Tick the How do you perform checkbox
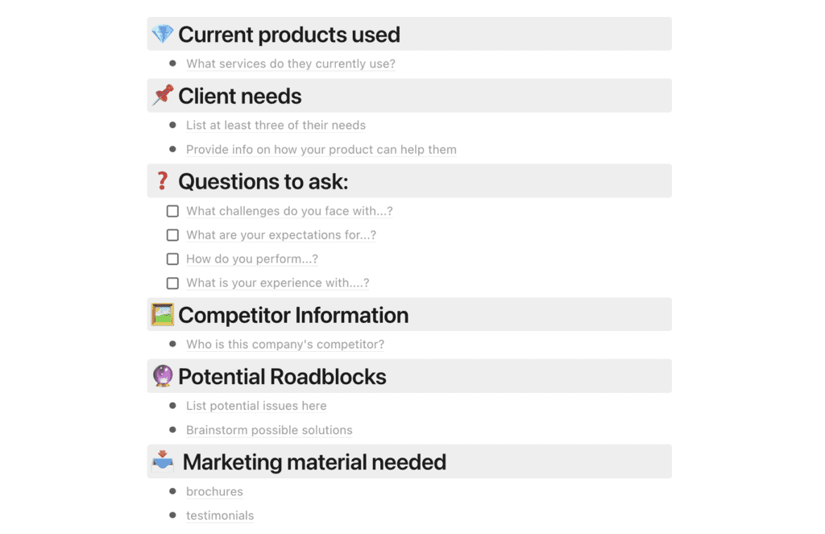Screen dimensions: 825x534 click(x=172, y=259)
